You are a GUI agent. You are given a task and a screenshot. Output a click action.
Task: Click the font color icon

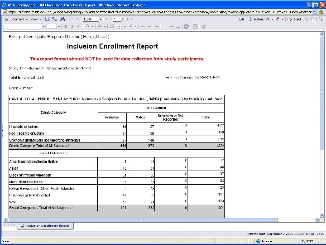click(88, 26)
